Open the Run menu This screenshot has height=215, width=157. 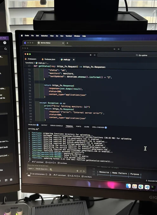[62, 36]
